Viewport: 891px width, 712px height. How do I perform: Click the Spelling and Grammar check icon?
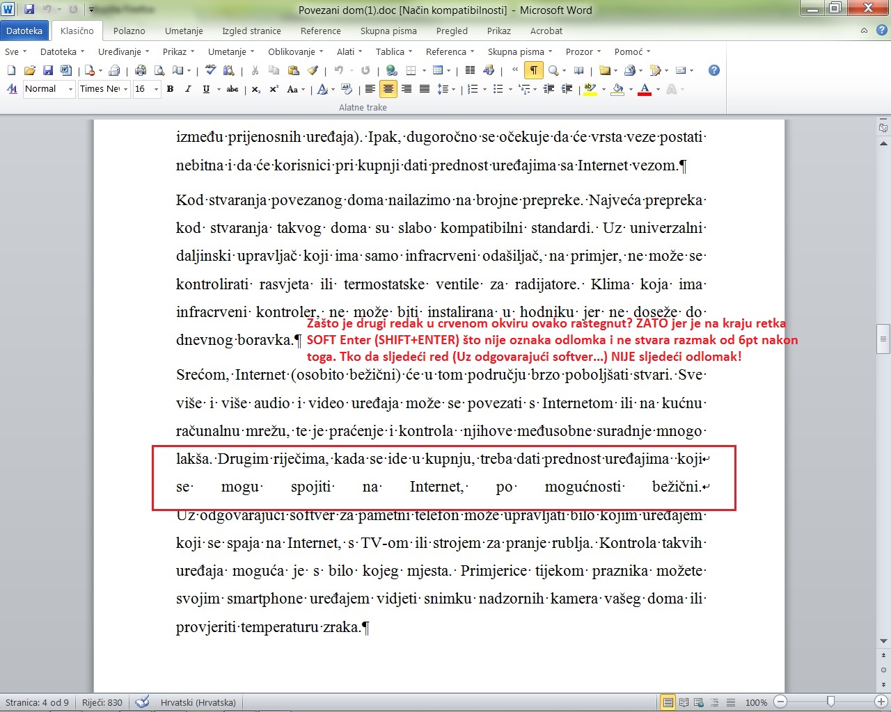pos(210,70)
